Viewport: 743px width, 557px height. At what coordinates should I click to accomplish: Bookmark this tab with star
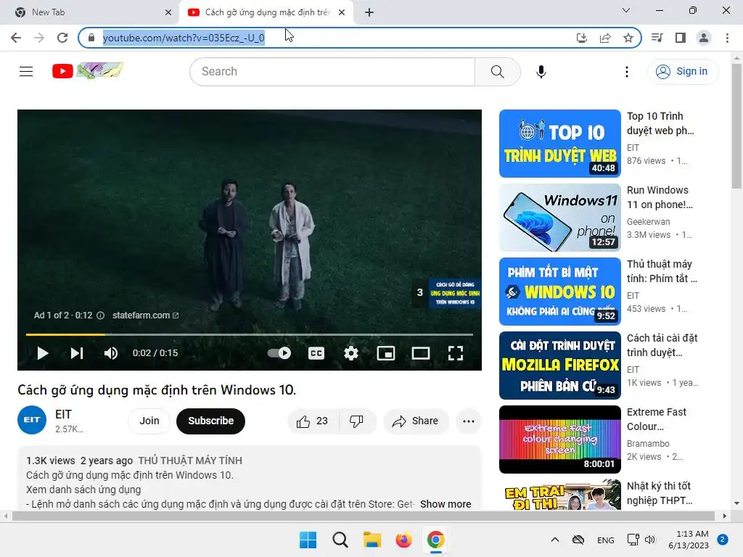point(628,38)
